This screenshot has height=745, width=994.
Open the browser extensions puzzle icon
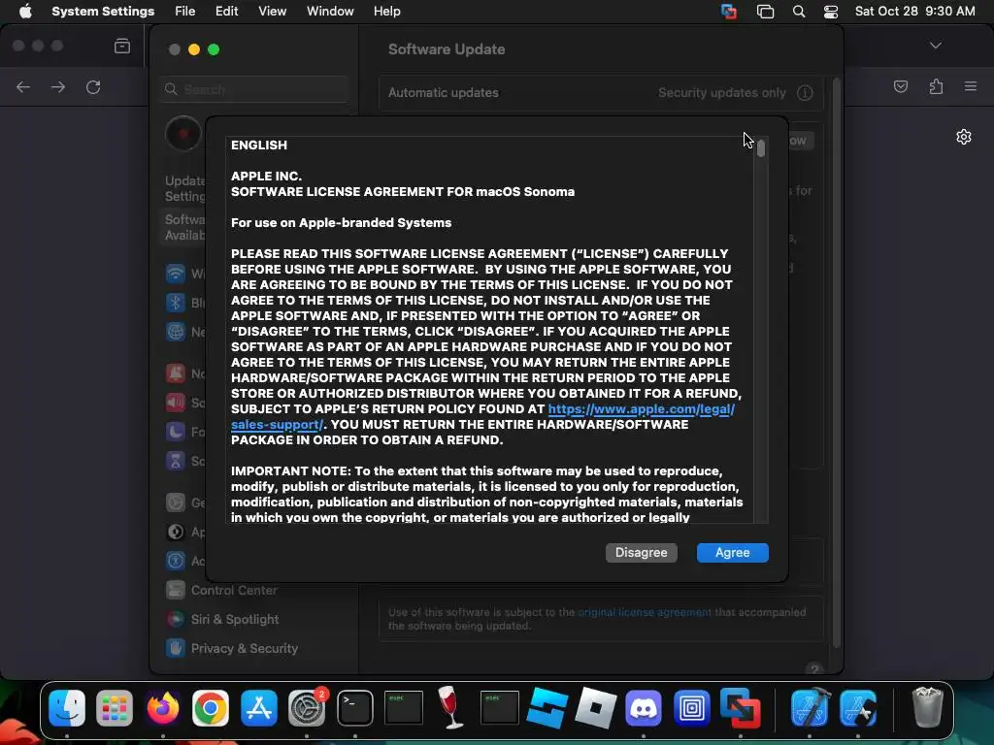coord(936,86)
